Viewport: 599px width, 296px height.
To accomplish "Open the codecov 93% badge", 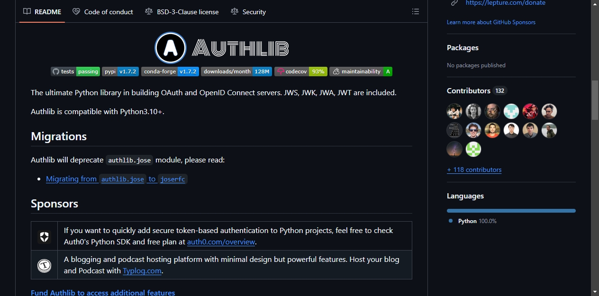I will click(x=301, y=72).
